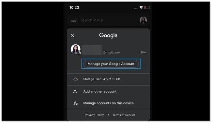Tap the 99+ unread count
This screenshot has width=212, height=123.
pyautogui.click(x=143, y=52)
